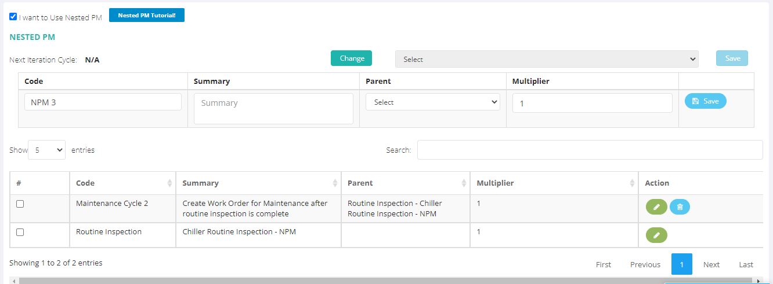Delete the Maintenance Cycle 2 entry
Image resolution: width=773 pixels, height=284 pixels.
(680, 206)
